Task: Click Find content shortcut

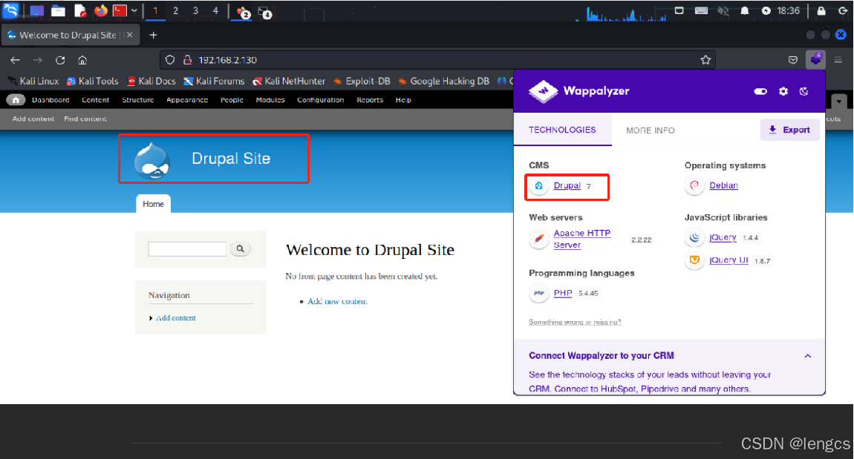Action: (x=85, y=119)
